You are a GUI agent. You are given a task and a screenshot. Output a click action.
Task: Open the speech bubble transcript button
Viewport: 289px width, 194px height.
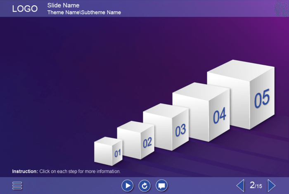[162, 186]
